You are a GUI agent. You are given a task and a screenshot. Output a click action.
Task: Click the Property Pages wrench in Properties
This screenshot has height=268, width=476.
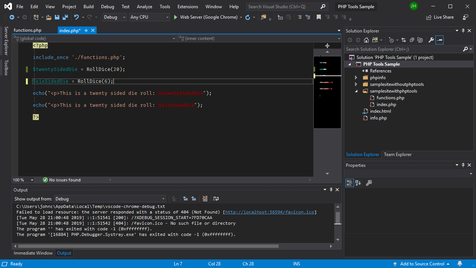click(x=369, y=183)
